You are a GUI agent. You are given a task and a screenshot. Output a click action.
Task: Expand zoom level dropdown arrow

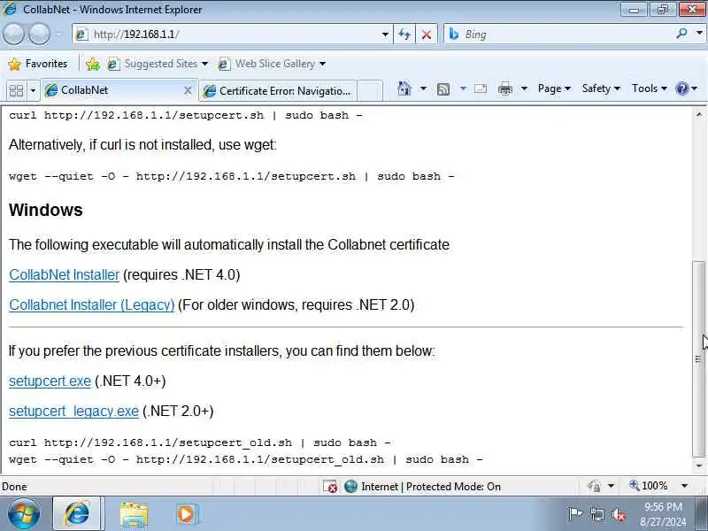(684, 486)
